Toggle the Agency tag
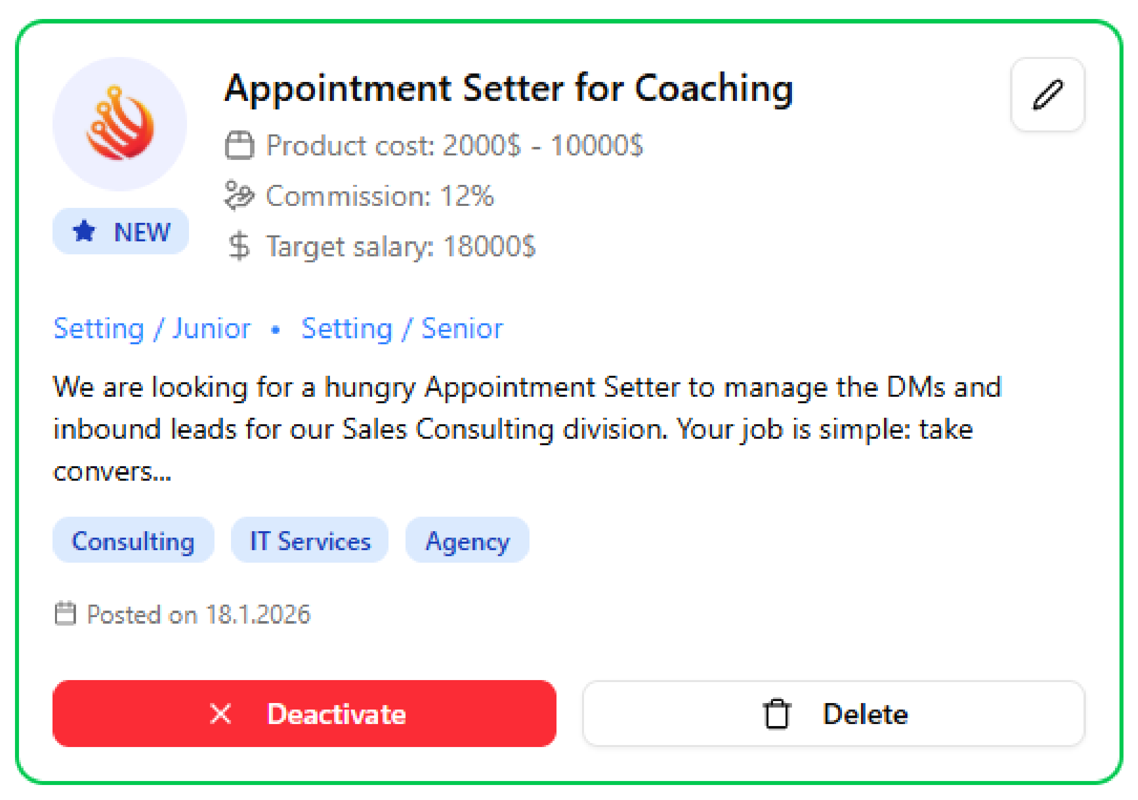This screenshot has height=800, width=1138. coord(466,541)
